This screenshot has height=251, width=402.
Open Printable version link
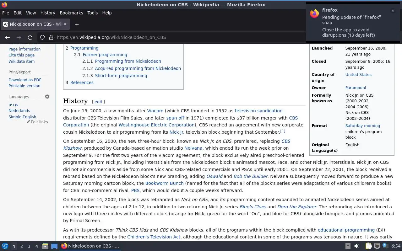click(x=24, y=86)
